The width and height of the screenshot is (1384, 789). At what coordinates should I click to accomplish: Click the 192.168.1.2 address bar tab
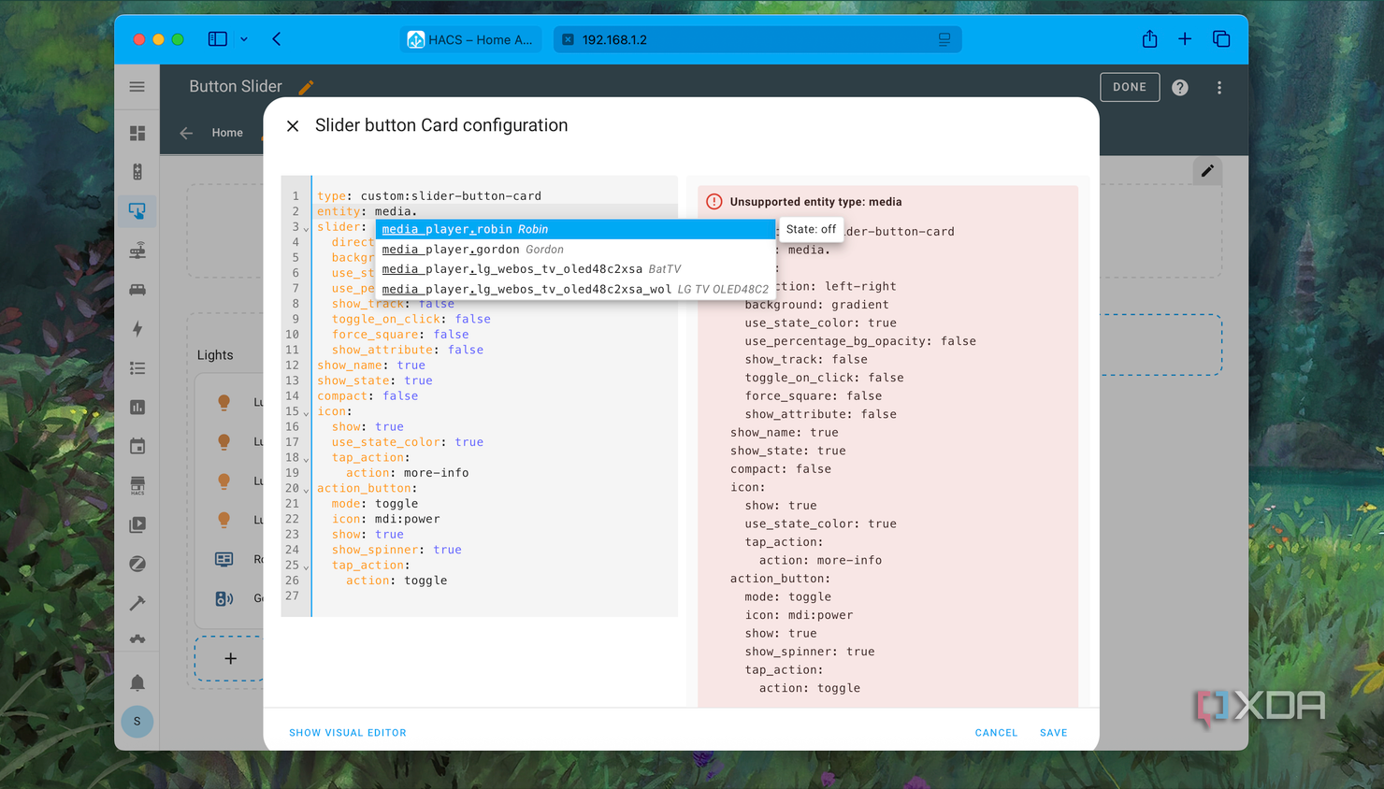[x=757, y=39]
